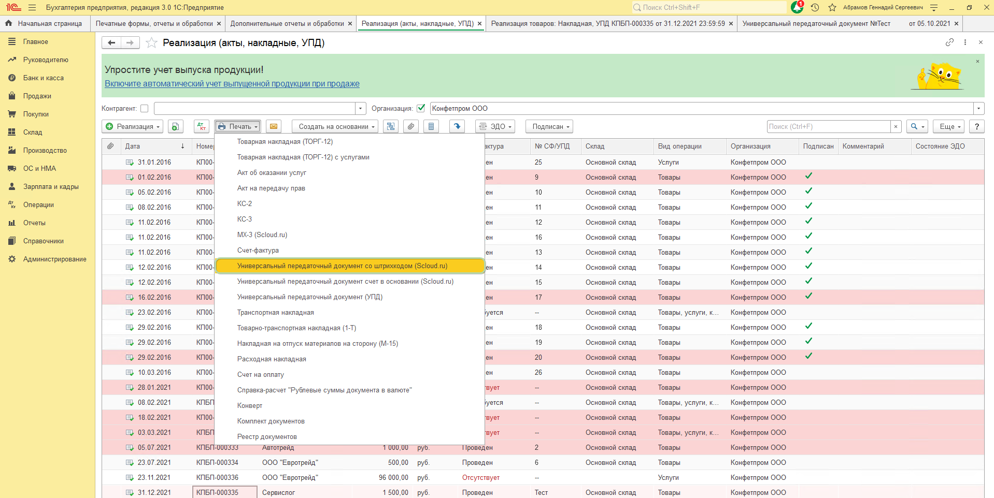Open related documents structure icon
Viewport: 994px width, 498px height.
[391, 126]
